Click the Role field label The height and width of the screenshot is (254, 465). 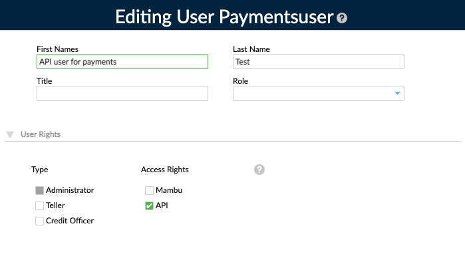pyautogui.click(x=240, y=81)
